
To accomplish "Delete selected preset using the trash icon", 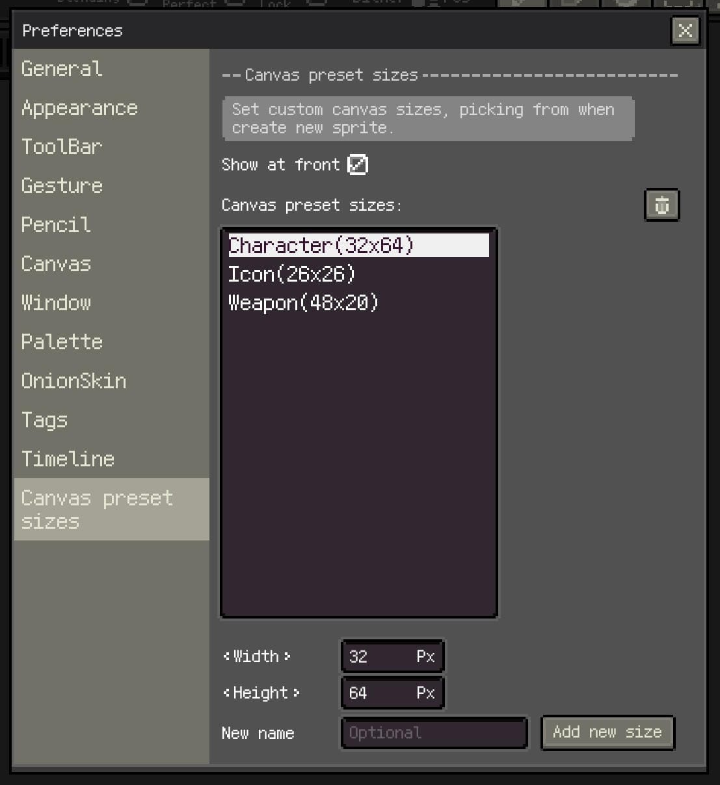I will point(661,205).
